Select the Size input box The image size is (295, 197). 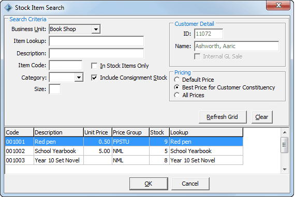[55, 89]
